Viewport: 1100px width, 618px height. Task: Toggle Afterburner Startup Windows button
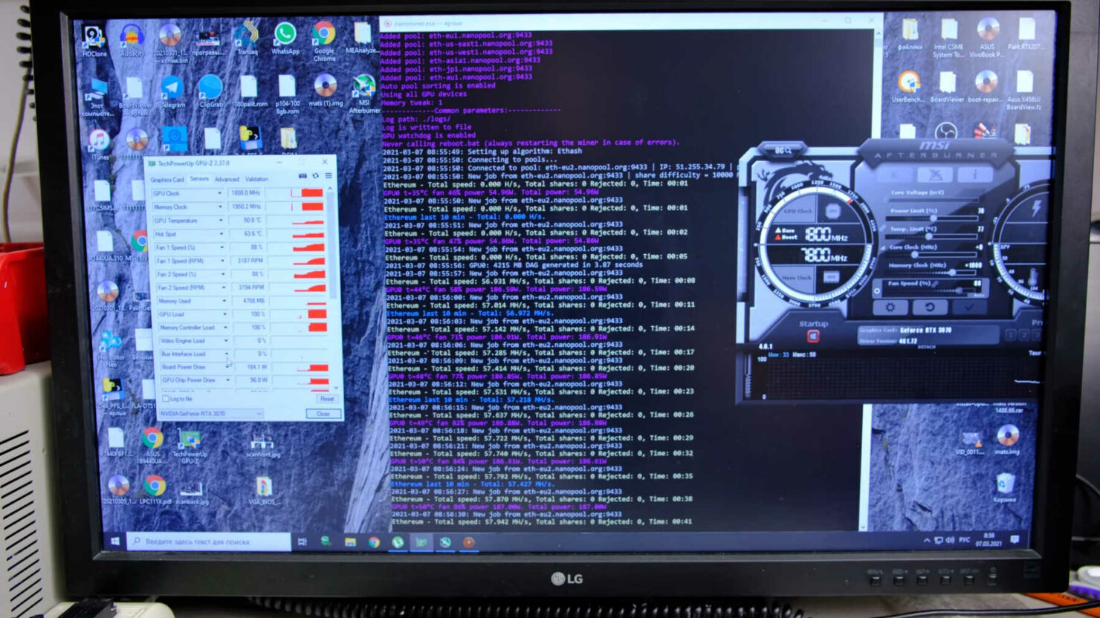click(813, 336)
